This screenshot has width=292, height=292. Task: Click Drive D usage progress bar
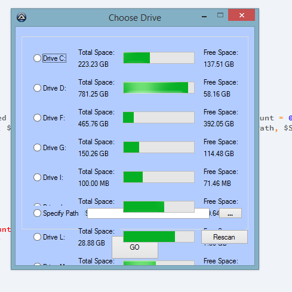pyautogui.click(x=159, y=88)
